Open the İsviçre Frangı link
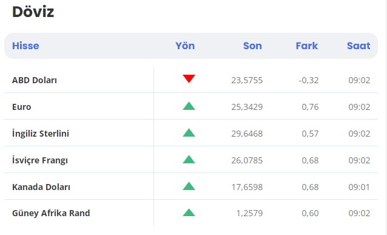387x235 pixels. 40,160
